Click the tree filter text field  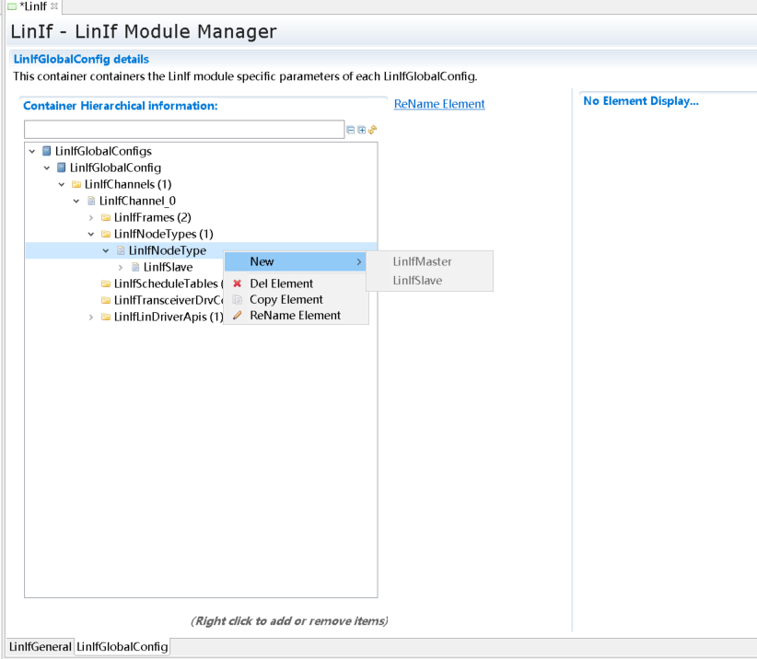(184, 130)
